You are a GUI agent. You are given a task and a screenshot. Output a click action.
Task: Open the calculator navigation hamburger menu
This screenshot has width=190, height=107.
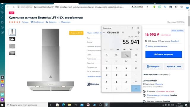pyautogui.click(x=104, y=32)
